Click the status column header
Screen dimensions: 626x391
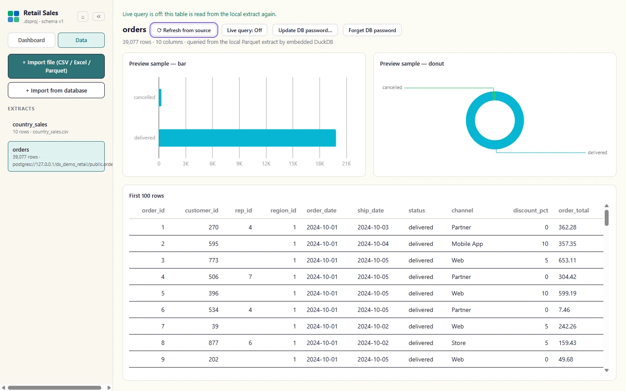click(417, 210)
